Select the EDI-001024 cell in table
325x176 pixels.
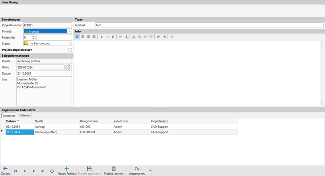[x=96, y=132]
